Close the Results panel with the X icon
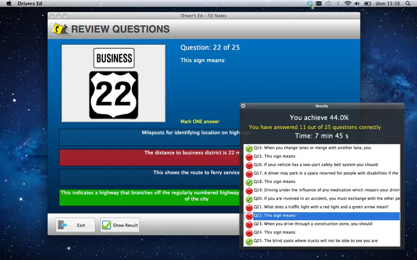The height and width of the screenshot is (260, 417). coord(243,106)
